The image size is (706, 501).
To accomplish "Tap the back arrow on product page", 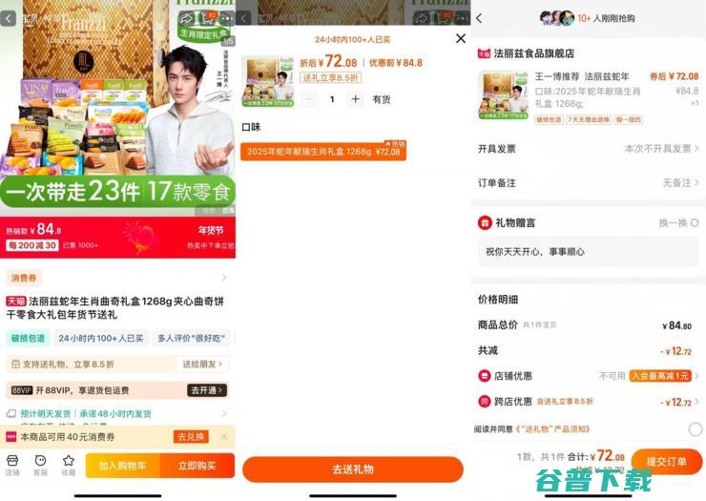I will tap(8, 18).
